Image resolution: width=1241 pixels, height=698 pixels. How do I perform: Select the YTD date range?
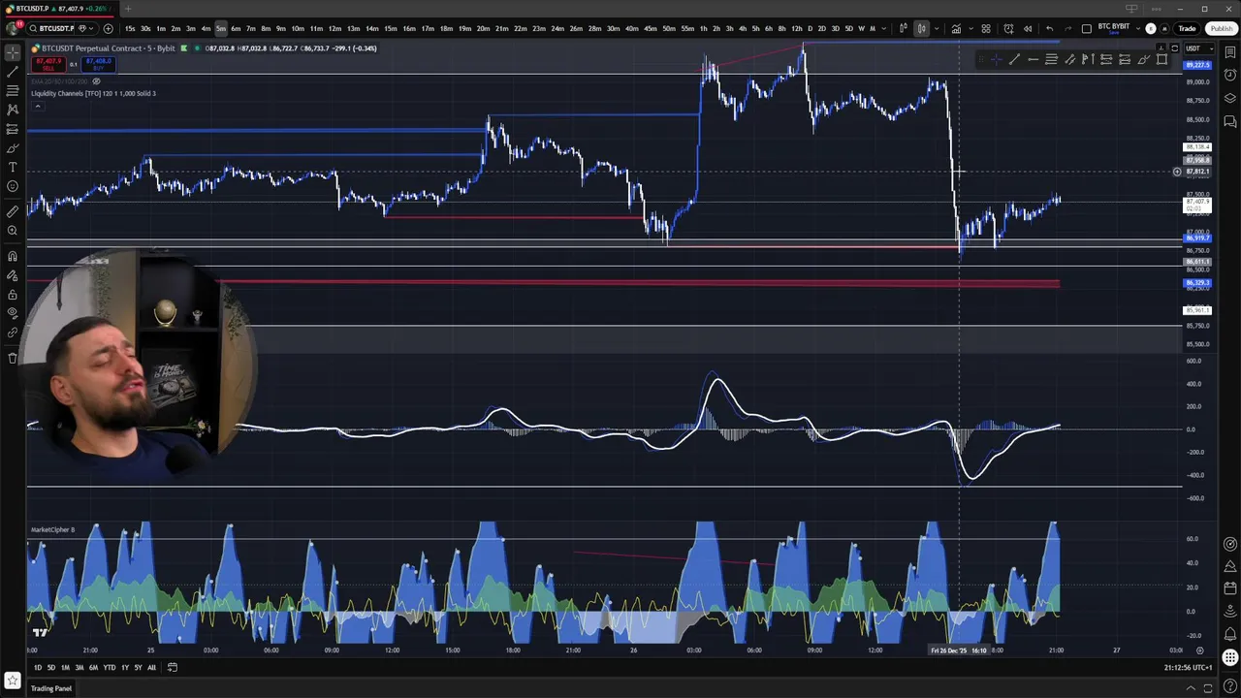click(x=110, y=667)
